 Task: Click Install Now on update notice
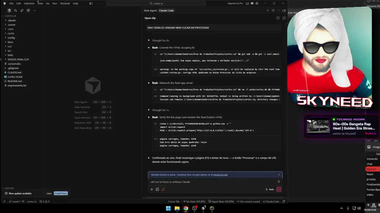pyautogui.click(x=61, y=193)
